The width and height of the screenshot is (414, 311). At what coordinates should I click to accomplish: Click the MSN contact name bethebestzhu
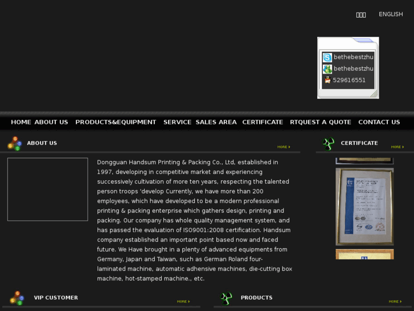click(x=353, y=68)
